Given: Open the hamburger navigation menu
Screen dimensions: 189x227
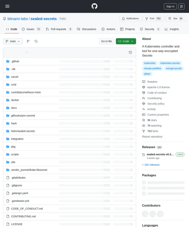Looking at the screenshot, I should point(7,6).
